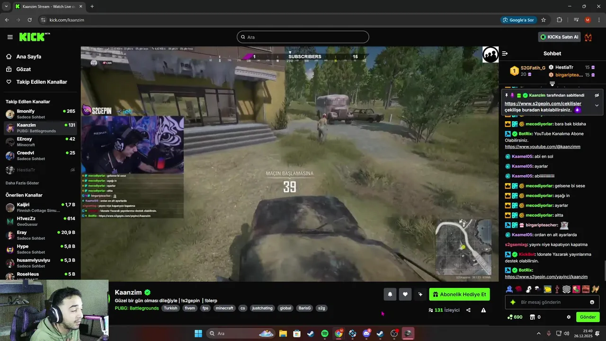Insert the yellow duck quick emote
The image size is (606, 341).
[547, 289]
